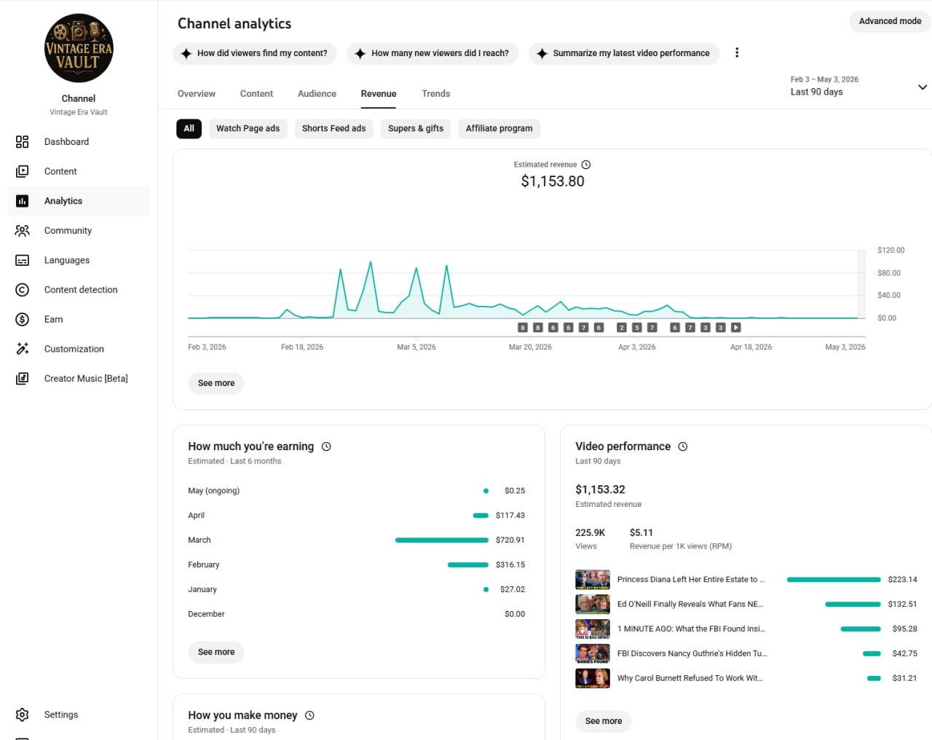Open the Community people icon
Image resolution: width=932 pixels, height=740 pixels.
pyautogui.click(x=23, y=231)
